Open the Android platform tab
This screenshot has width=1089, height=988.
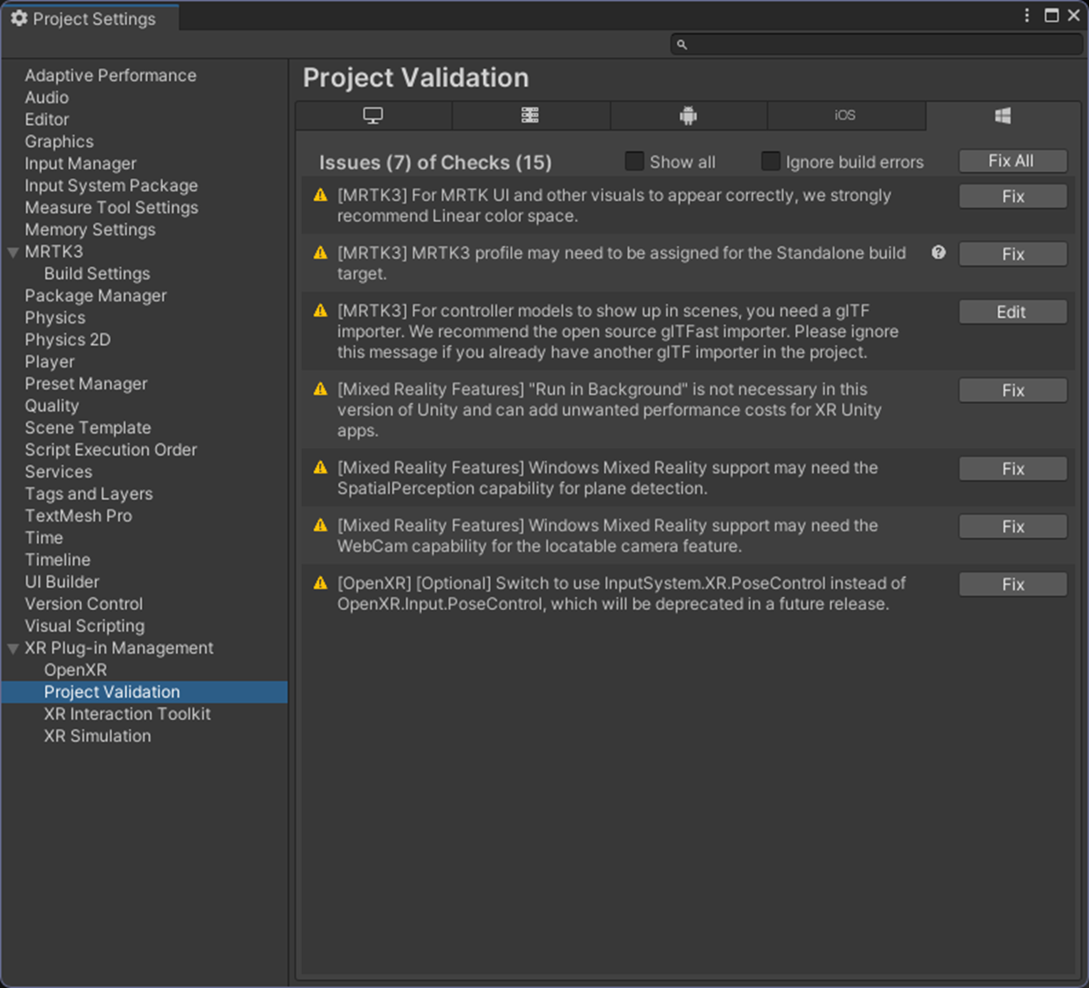[x=688, y=115]
